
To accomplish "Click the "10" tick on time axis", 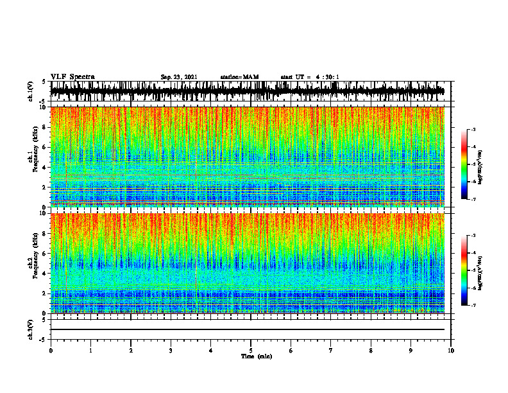I will 451,351.
